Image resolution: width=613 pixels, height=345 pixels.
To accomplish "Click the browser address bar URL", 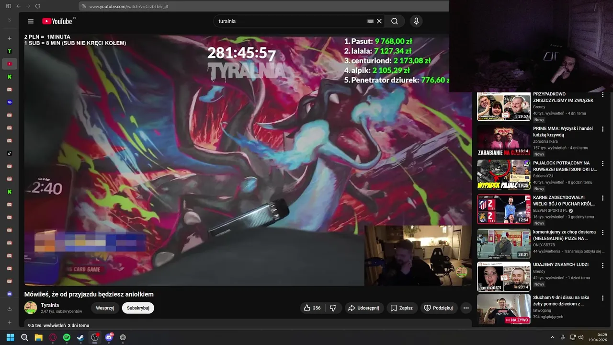I will pyautogui.click(x=128, y=6).
